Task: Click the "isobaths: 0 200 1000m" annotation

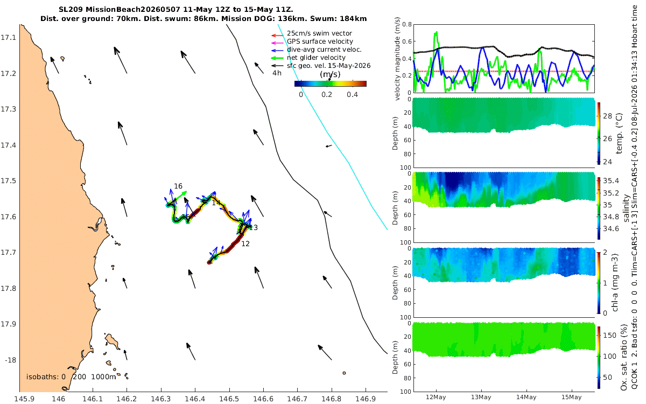Action: (x=71, y=377)
